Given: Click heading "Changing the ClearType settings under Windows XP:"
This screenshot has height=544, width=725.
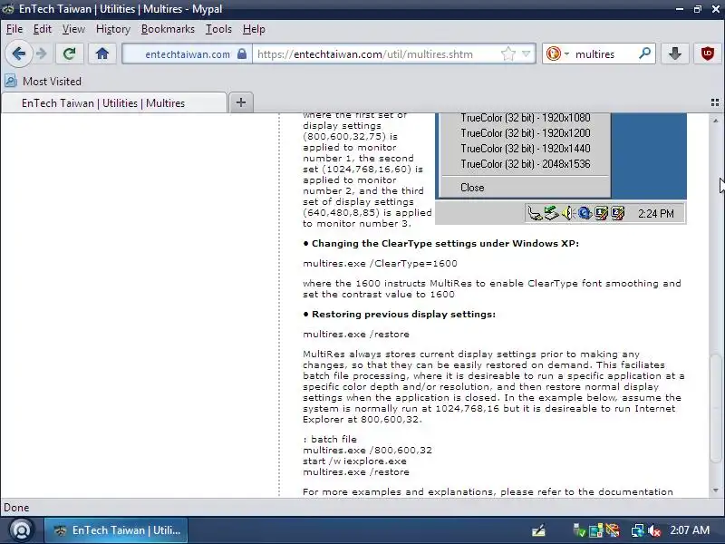Looking at the screenshot, I should 445,244.
